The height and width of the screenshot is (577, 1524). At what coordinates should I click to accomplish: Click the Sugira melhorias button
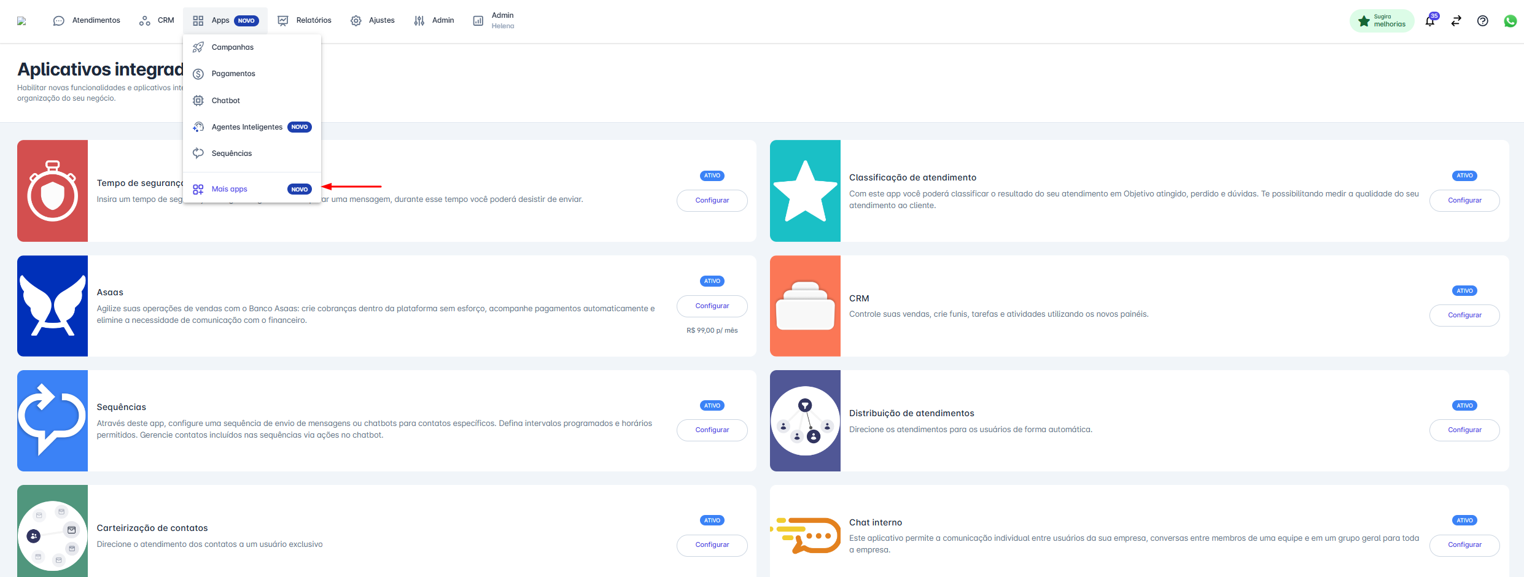point(1382,21)
